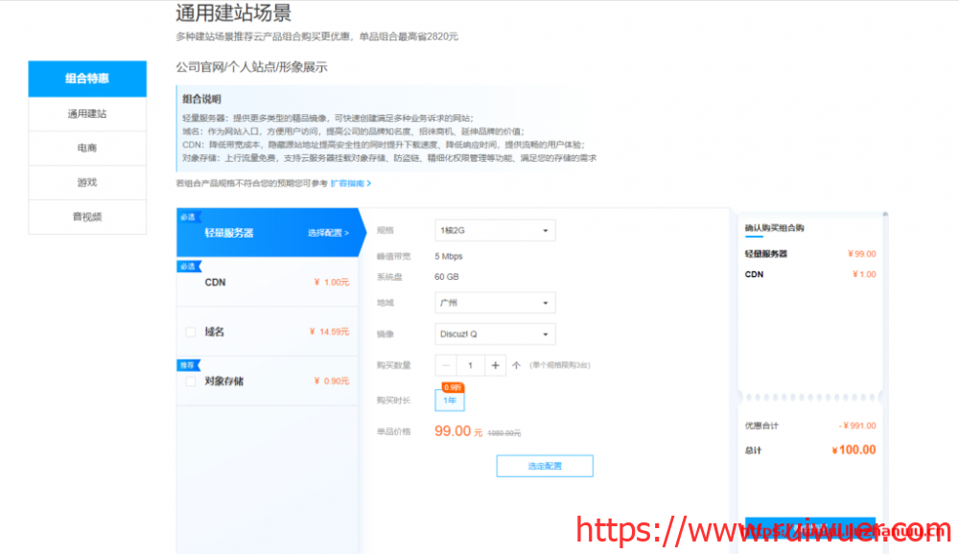Open the 镜像 Discuz! Q dropdown

click(x=495, y=335)
